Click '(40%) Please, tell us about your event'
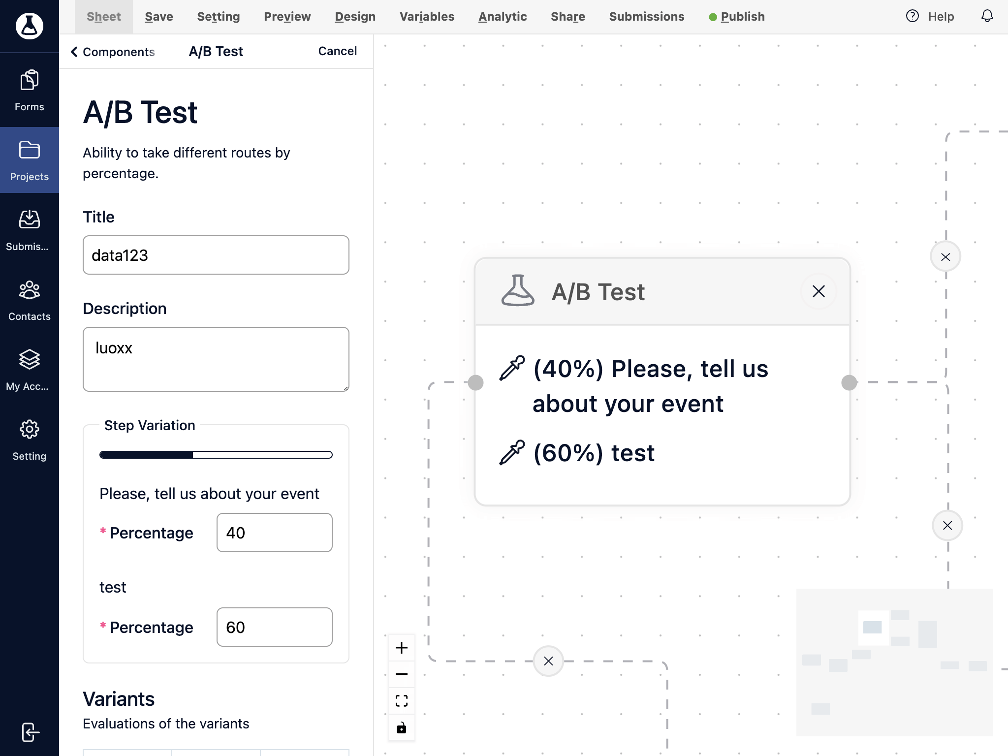Viewport: 1008px width, 756px height. pos(650,386)
